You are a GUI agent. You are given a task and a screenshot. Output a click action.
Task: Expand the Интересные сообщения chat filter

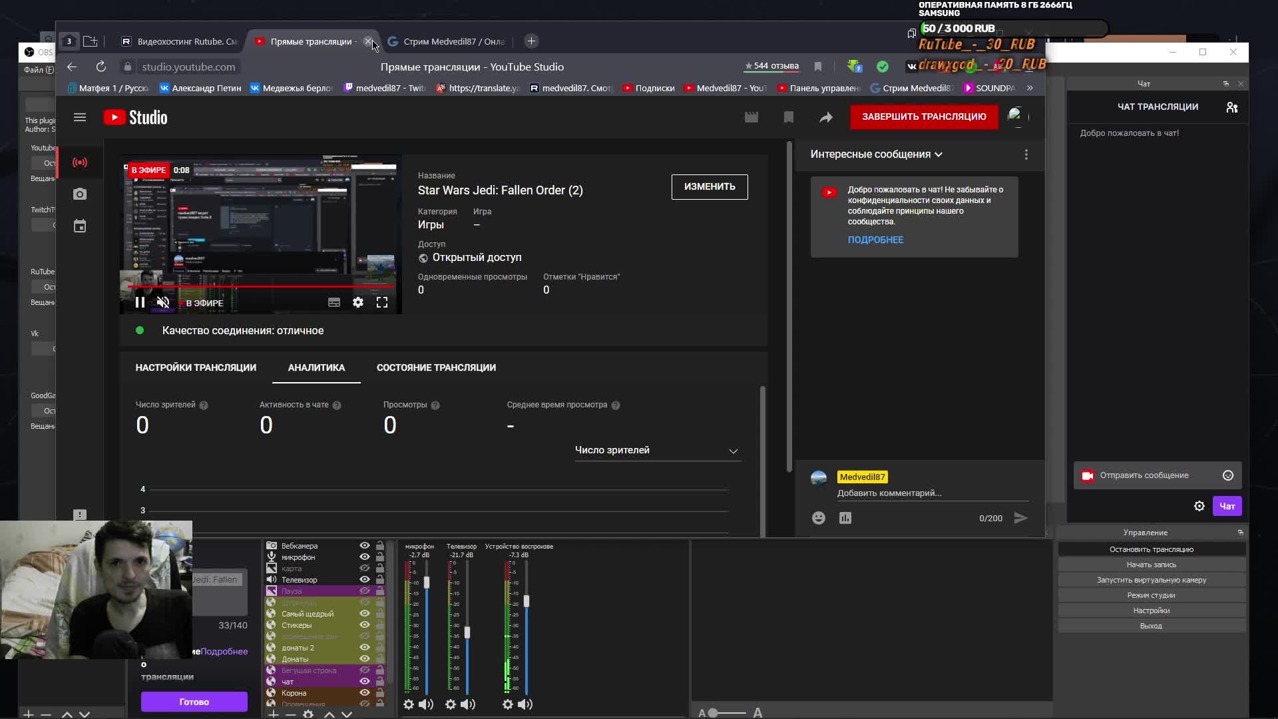click(876, 154)
